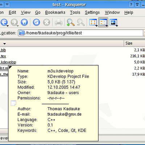Click the 2,2 KB size value
Viewport: 145px width, 145px height.
click(140, 68)
